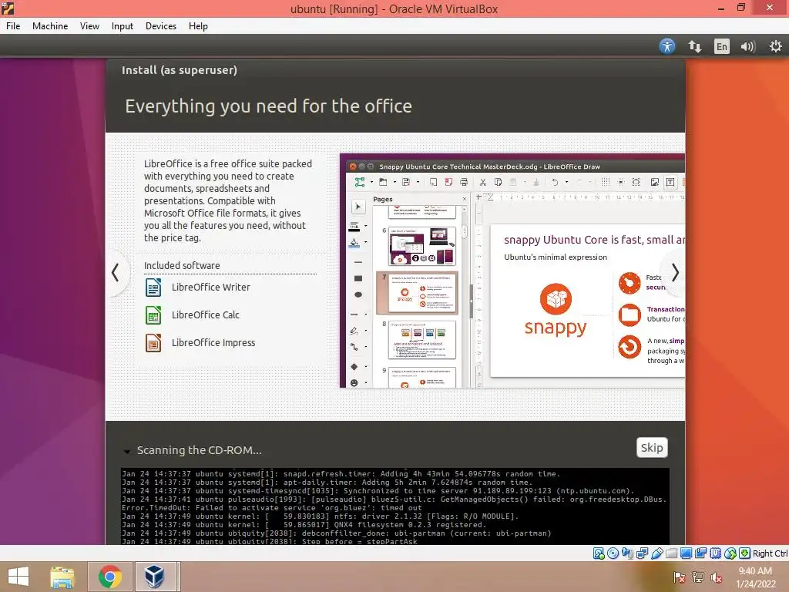The width and height of the screenshot is (789, 592).
Task: Open the En keyboard layout indicator
Action: [x=721, y=46]
